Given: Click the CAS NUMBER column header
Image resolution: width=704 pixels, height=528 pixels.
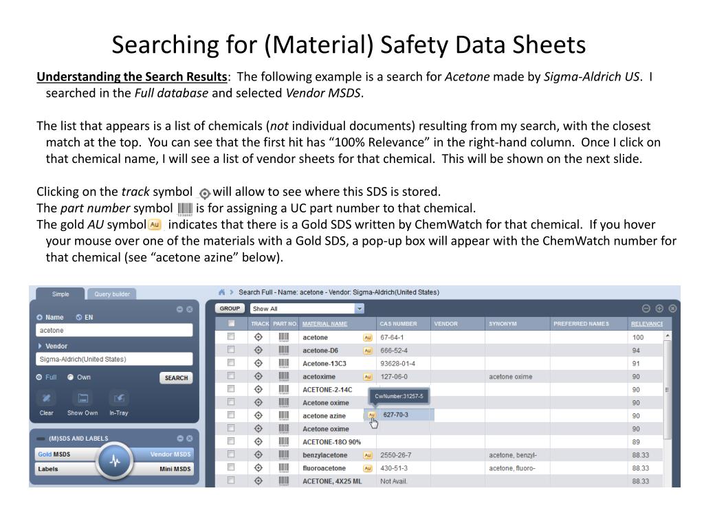Looking at the screenshot, I should (x=398, y=324).
